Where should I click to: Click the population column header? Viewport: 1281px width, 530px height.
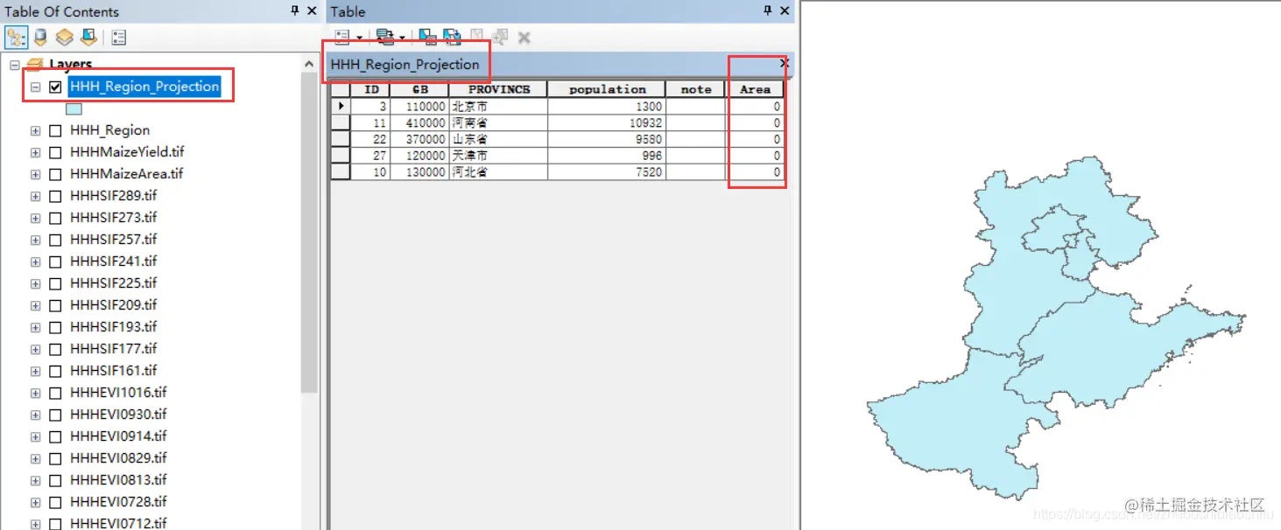(607, 89)
